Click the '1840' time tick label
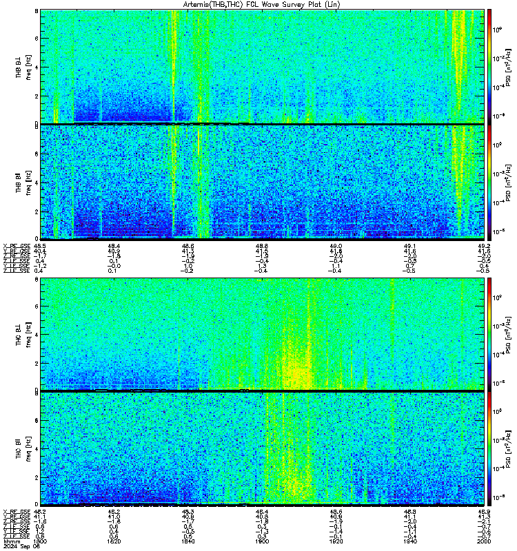The height and width of the screenshot is (551, 517). (187, 541)
